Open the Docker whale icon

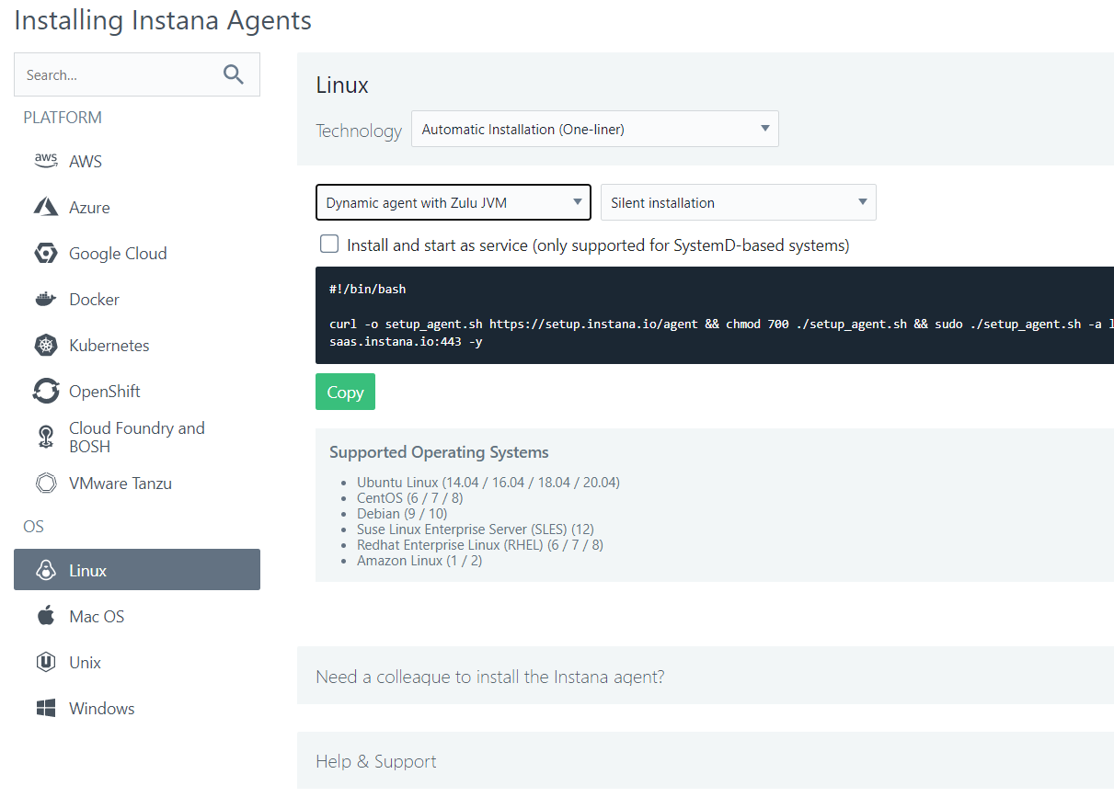click(45, 300)
